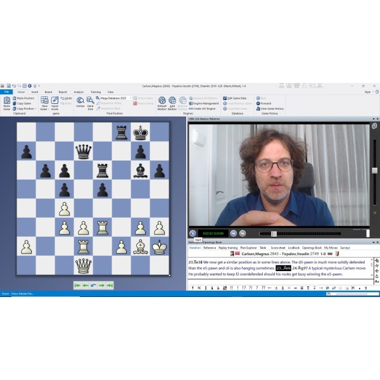Viewport: 380px width, 380px height.
Task: Search position on Hard Disk
Action: pyautogui.click(x=91, y=103)
